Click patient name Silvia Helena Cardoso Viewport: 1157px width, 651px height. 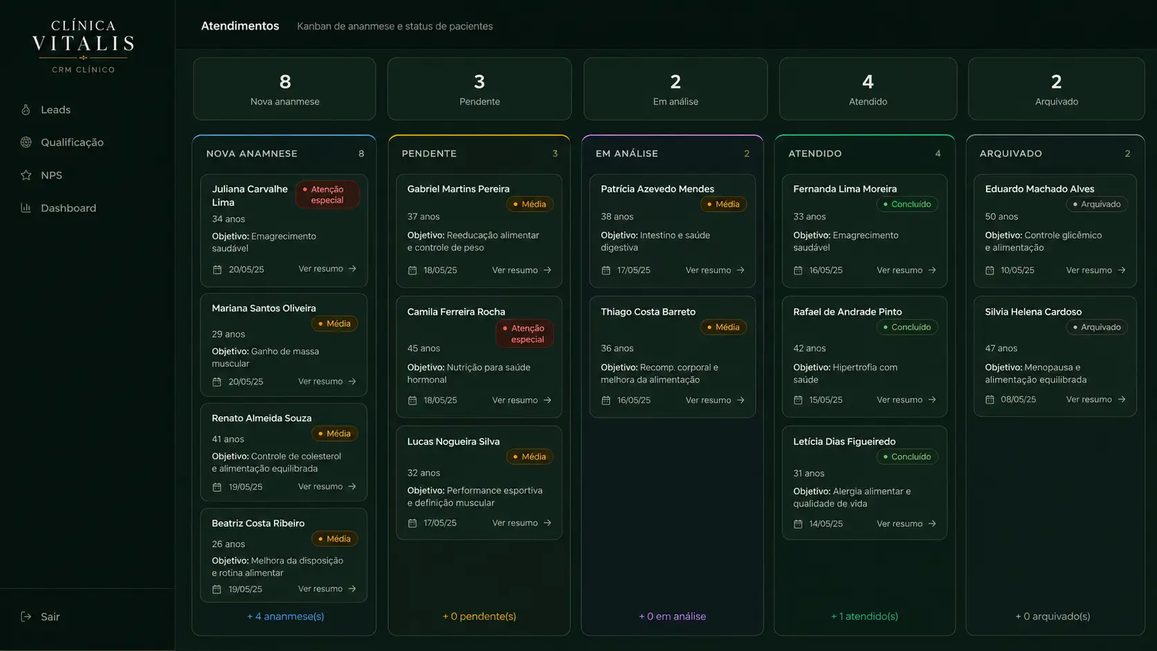1033,312
